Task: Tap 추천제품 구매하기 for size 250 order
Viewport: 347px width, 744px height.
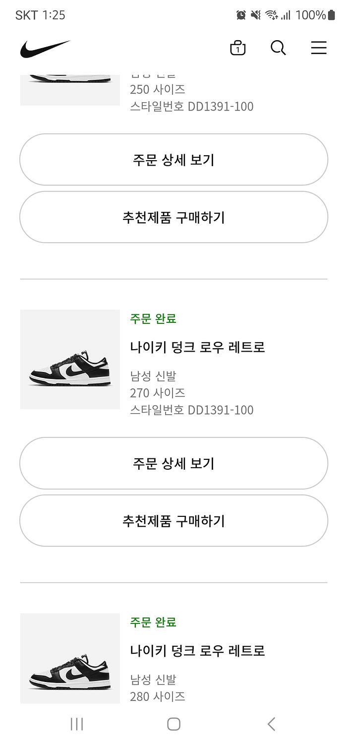Action: tap(173, 217)
